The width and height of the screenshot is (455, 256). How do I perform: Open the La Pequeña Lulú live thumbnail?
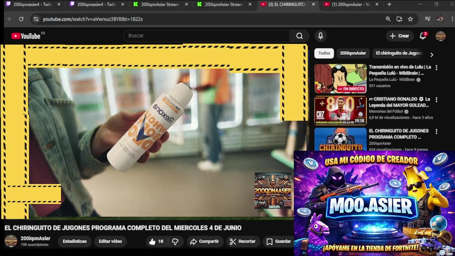pos(340,79)
